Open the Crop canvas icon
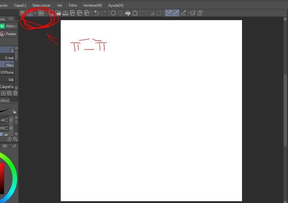Viewport: 288px width, 203px height. pyautogui.click(x=135, y=13)
